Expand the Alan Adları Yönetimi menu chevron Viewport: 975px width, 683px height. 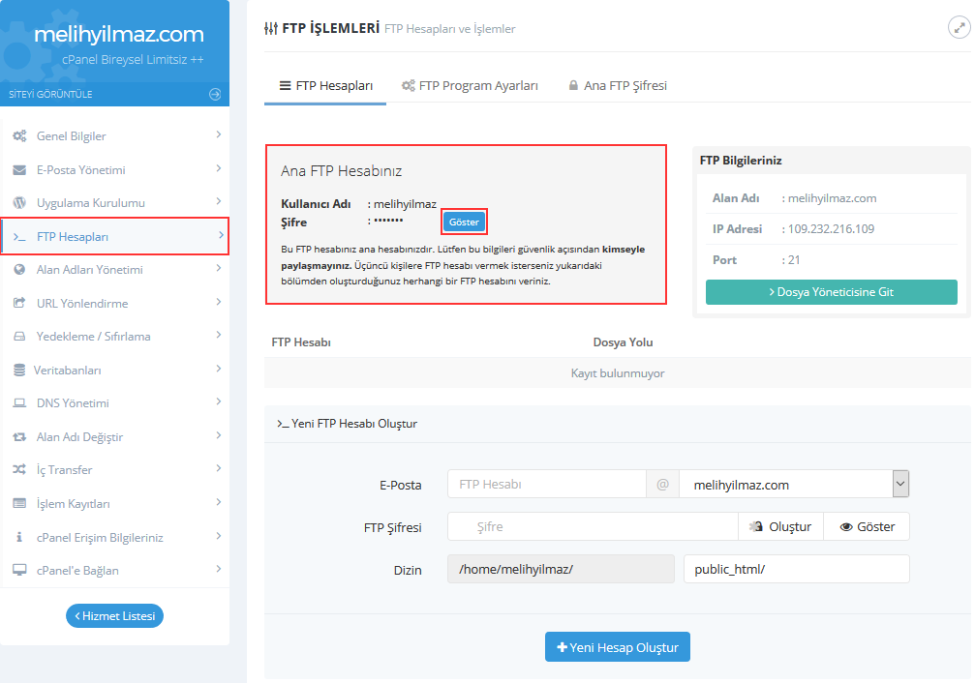click(219, 269)
